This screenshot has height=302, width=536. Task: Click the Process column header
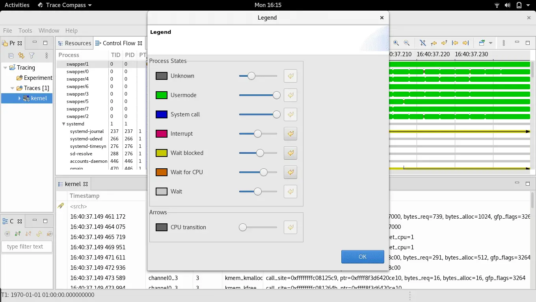(x=82, y=55)
